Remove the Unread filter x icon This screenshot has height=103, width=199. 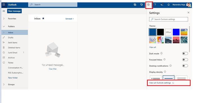tap(73, 19)
